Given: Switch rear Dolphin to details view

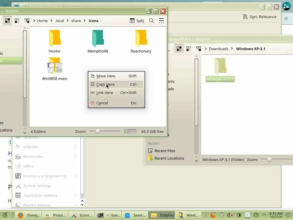Looking at the screenshot, I should [x=199, y=49].
